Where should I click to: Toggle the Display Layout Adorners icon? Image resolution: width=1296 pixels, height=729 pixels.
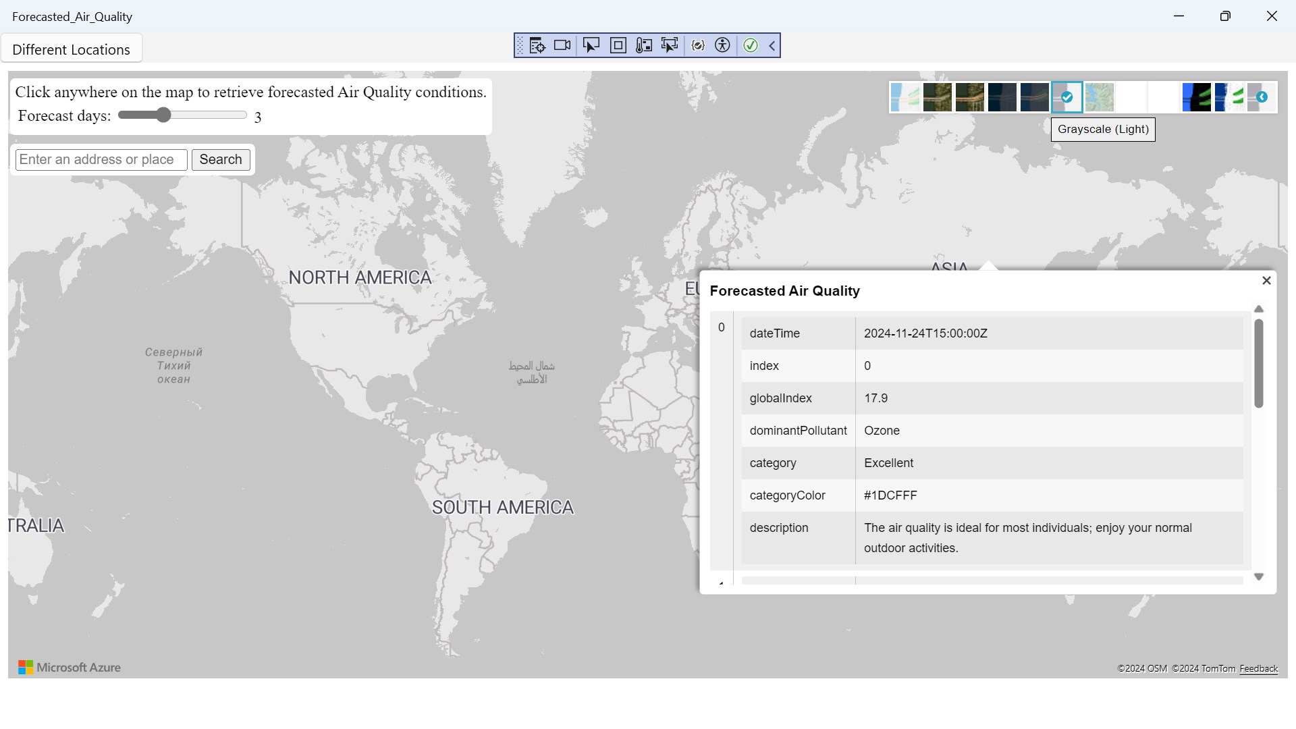(x=618, y=45)
